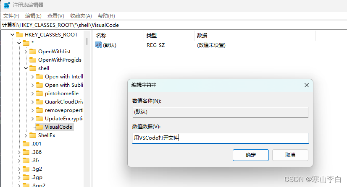Open the 帮助(H) menu

(x=106, y=16)
